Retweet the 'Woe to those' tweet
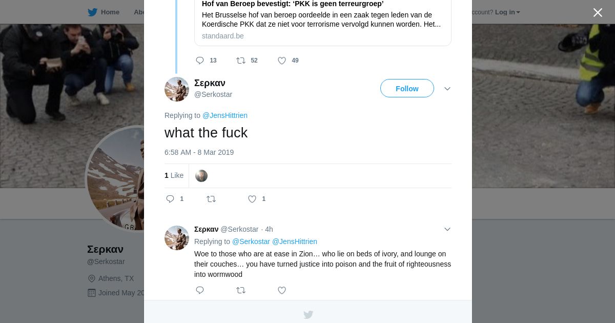Screen dimensions: 615x323 coord(241,290)
